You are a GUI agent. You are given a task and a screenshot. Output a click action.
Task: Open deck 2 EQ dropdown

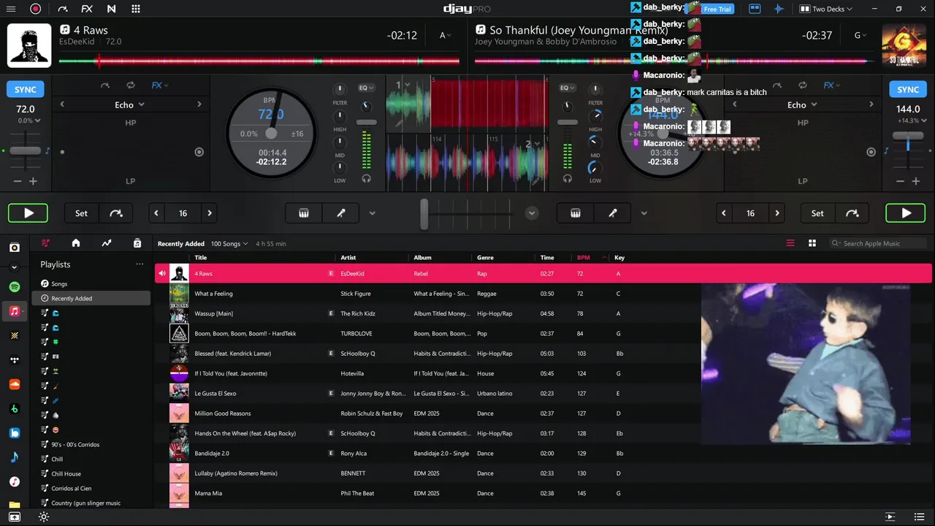pos(568,88)
